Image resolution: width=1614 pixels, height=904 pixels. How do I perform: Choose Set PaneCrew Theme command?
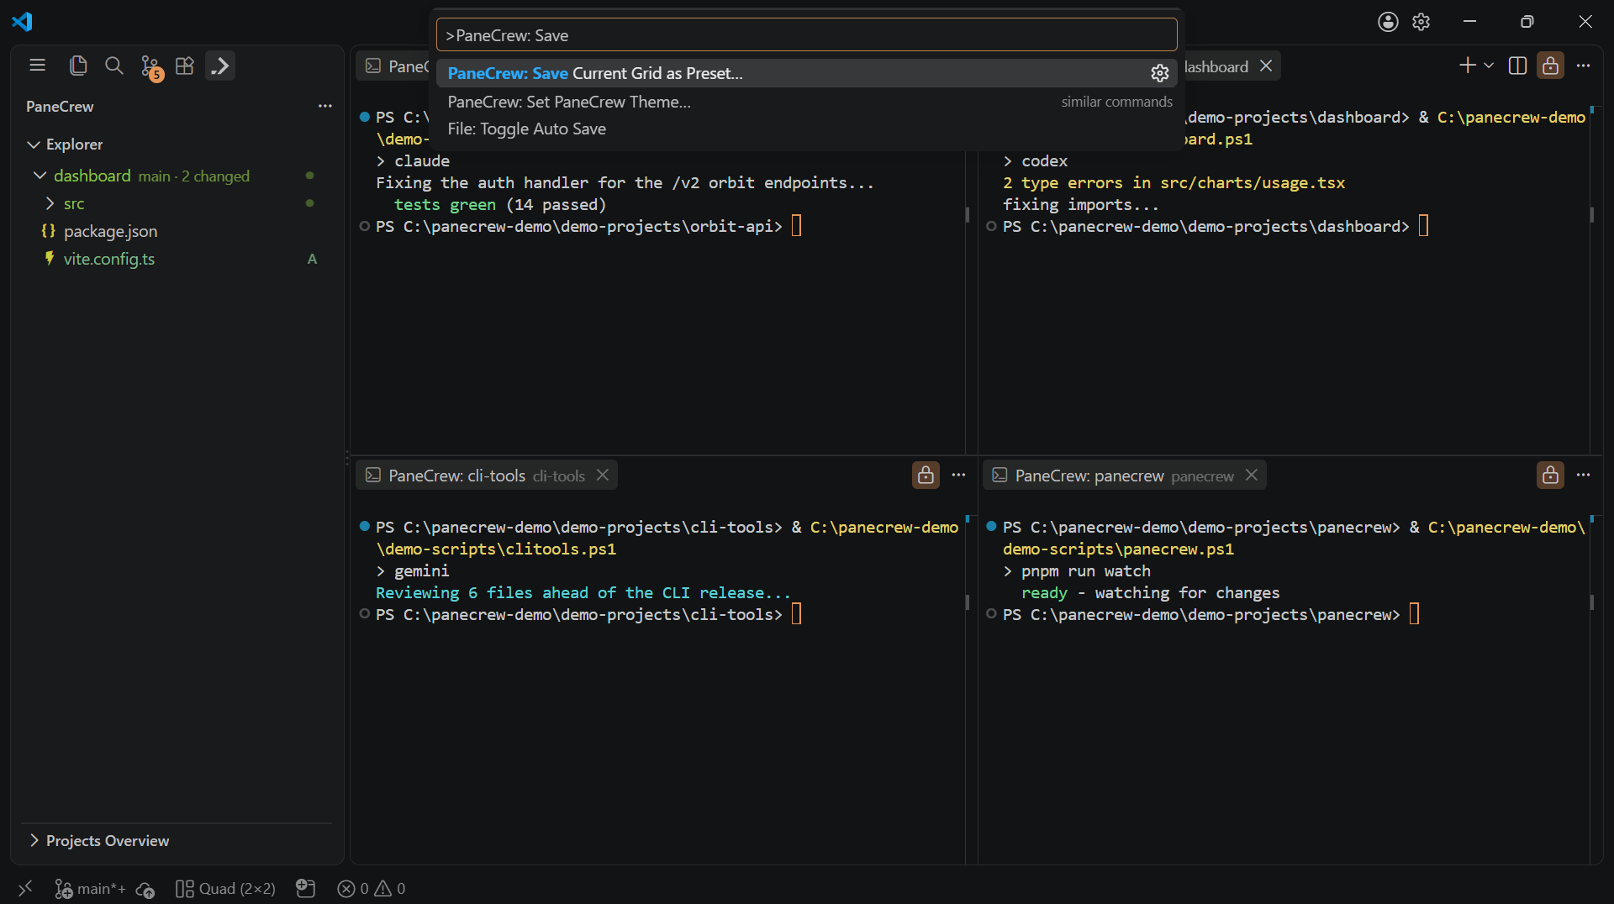(x=569, y=102)
